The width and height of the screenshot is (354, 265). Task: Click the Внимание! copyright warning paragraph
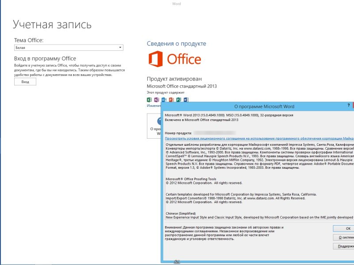[x=224, y=233]
